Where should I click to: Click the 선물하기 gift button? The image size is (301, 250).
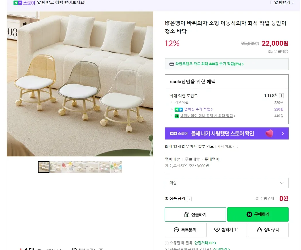tap(195, 215)
